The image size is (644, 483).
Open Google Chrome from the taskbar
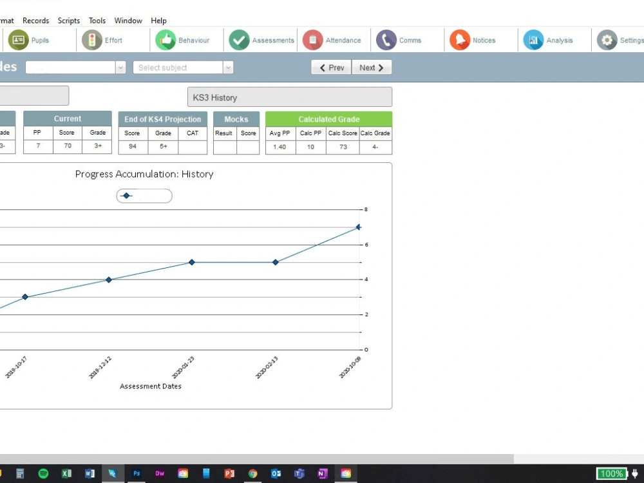click(252, 473)
